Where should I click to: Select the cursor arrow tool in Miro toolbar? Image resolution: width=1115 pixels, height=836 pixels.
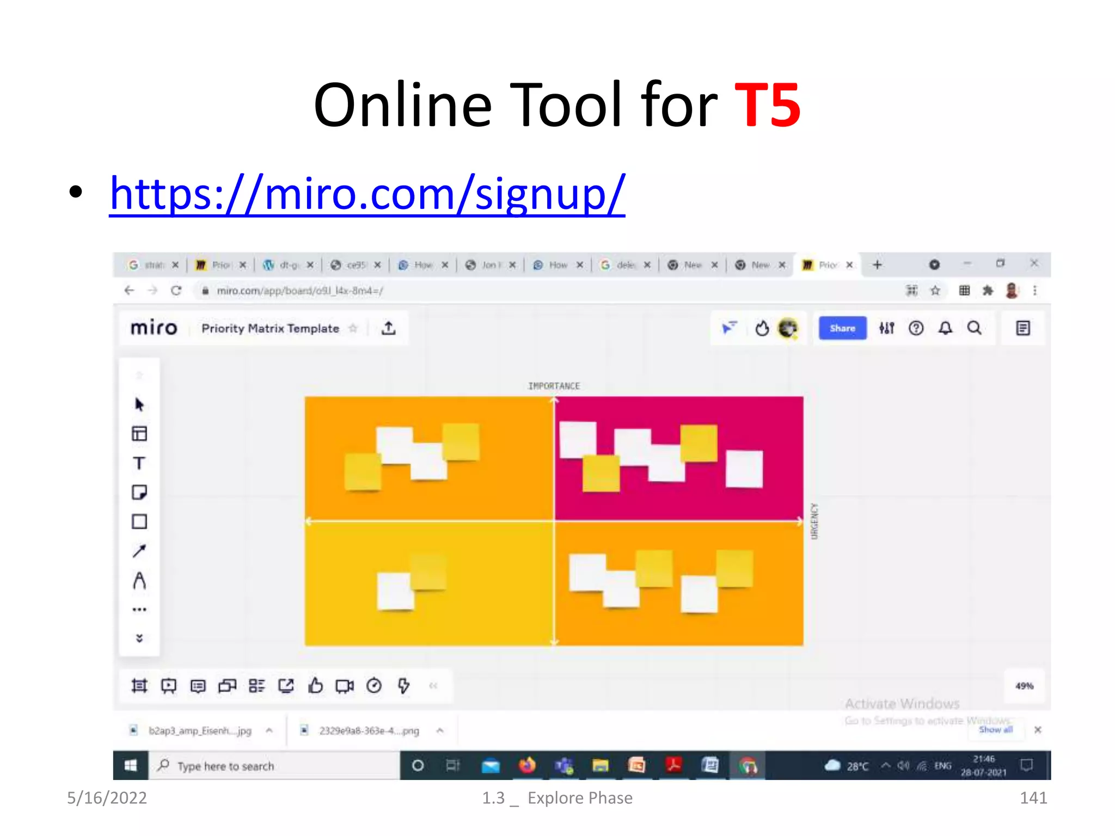(139, 404)
